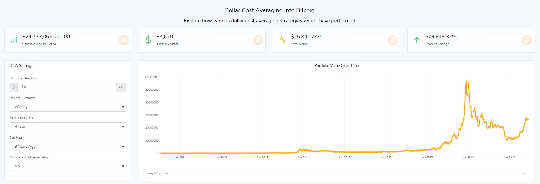Click the Graph Options chevron arrow
The height and width of the screenshot is (184, 540).
coord(525,174)
